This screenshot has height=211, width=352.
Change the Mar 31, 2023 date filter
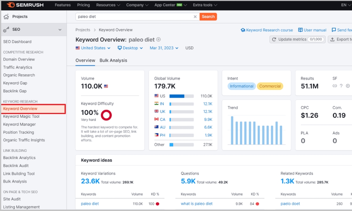click(164, 48)
